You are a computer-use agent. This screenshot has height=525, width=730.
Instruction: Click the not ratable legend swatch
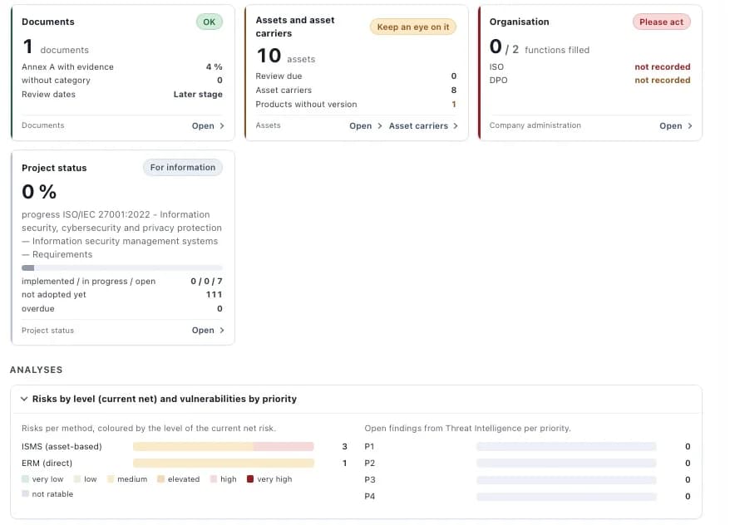[x=25, y=493]
